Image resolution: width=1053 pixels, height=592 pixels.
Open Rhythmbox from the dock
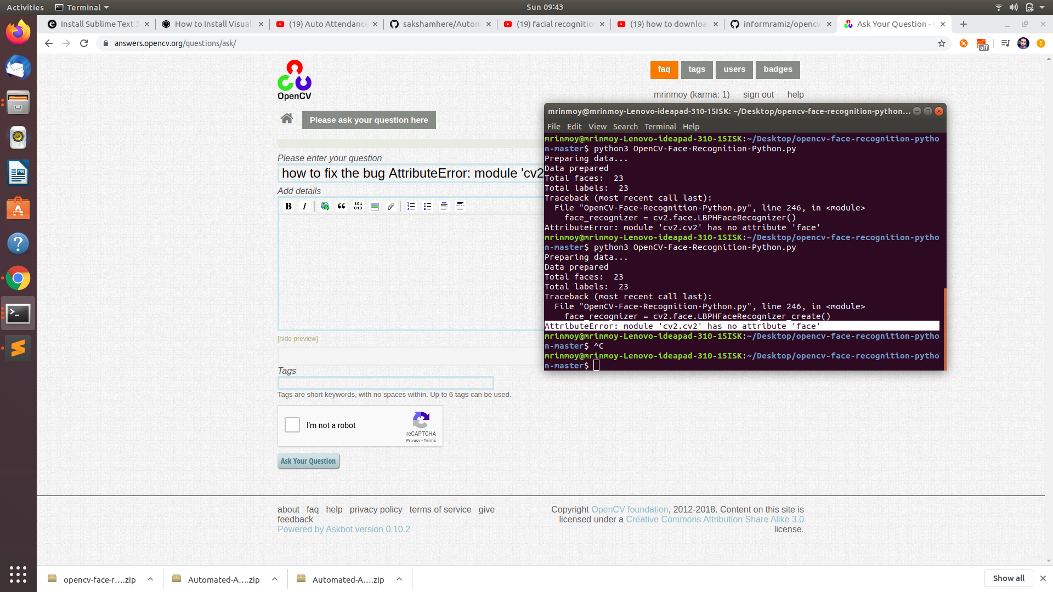coord(18,138)
